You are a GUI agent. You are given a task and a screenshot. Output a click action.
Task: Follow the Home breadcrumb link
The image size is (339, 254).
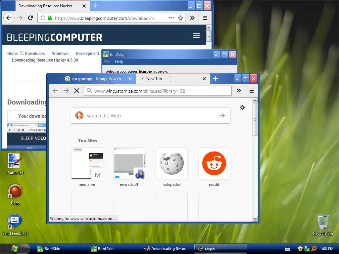[12, 53]
